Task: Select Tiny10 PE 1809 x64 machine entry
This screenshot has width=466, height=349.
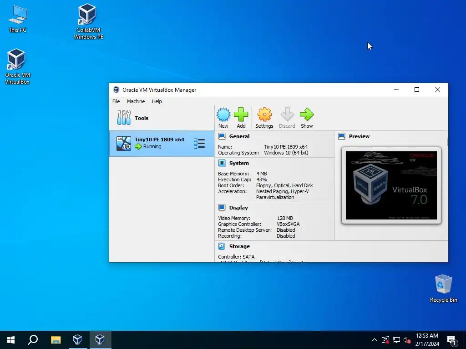Action: point(162,144)
